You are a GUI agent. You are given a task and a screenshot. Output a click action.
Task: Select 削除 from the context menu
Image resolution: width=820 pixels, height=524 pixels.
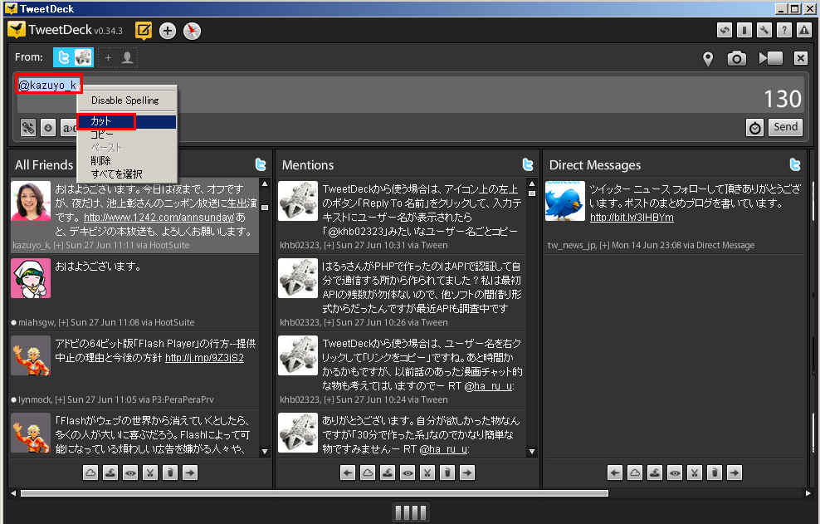pyautogui.click(x=126, y=161)
